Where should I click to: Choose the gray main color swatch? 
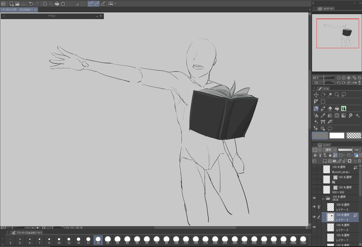click(320, 136)
